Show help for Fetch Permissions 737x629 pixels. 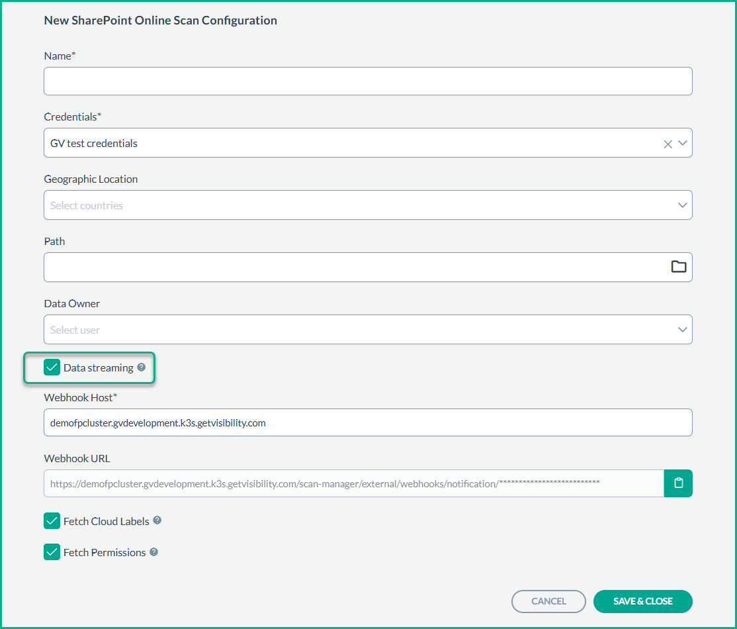153,552
